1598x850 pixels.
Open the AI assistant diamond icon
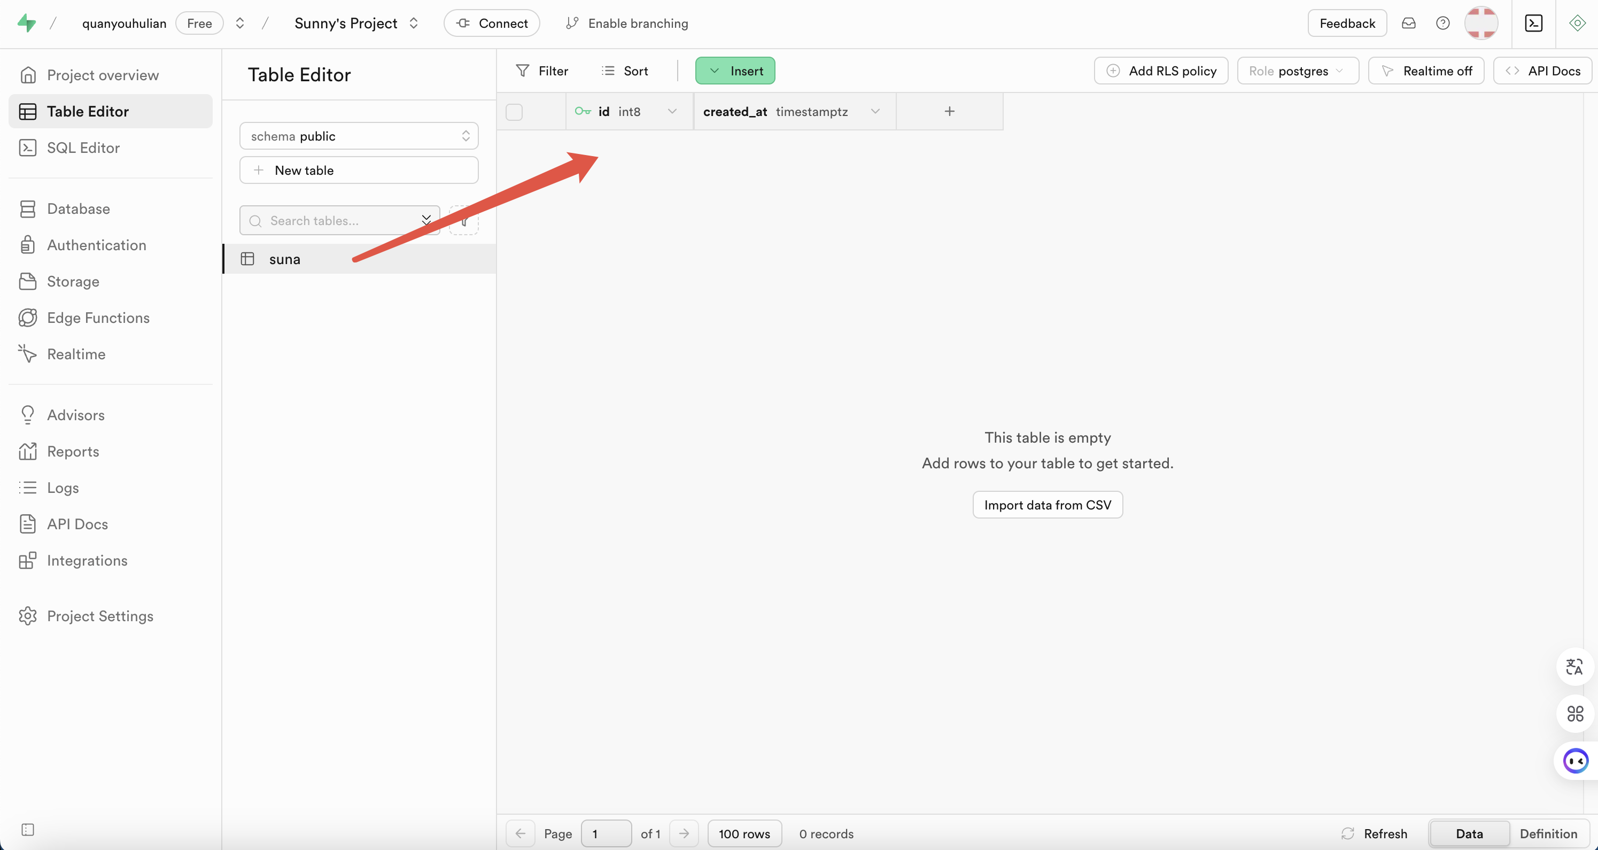pyautogui.click(x=1577, y=23)
